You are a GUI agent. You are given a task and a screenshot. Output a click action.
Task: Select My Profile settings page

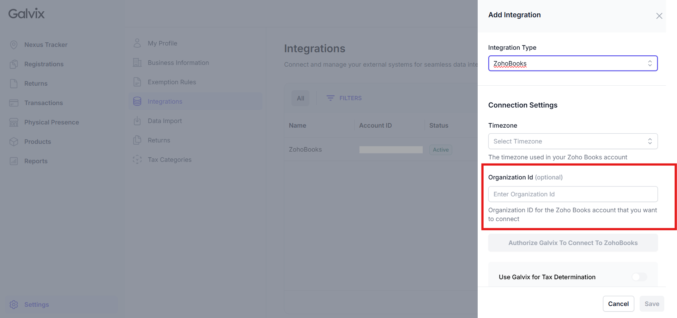(162, 43)
